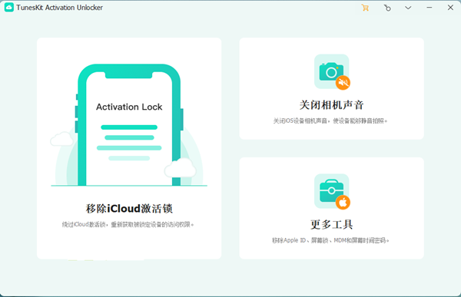461x297 pixels.
Task: Click the muted camera icon
Action: [332, 72]
